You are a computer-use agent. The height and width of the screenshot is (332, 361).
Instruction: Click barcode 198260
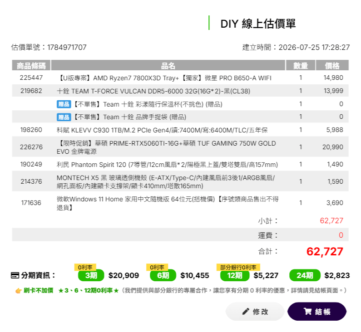[31, 130]
